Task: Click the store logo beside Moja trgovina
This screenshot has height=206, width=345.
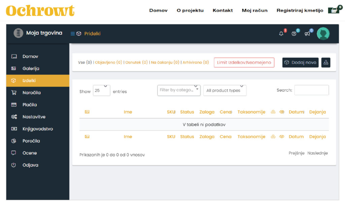Action: click(18, 33)
